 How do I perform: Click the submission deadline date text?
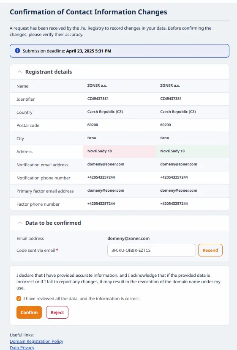tap(89, 51)
